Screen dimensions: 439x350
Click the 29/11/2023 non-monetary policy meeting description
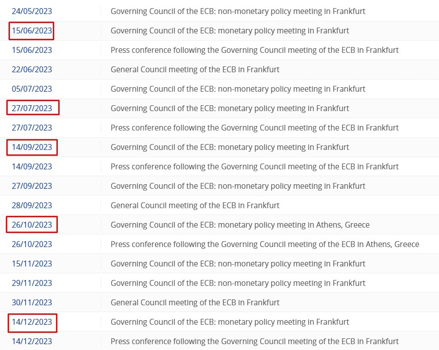238,283
